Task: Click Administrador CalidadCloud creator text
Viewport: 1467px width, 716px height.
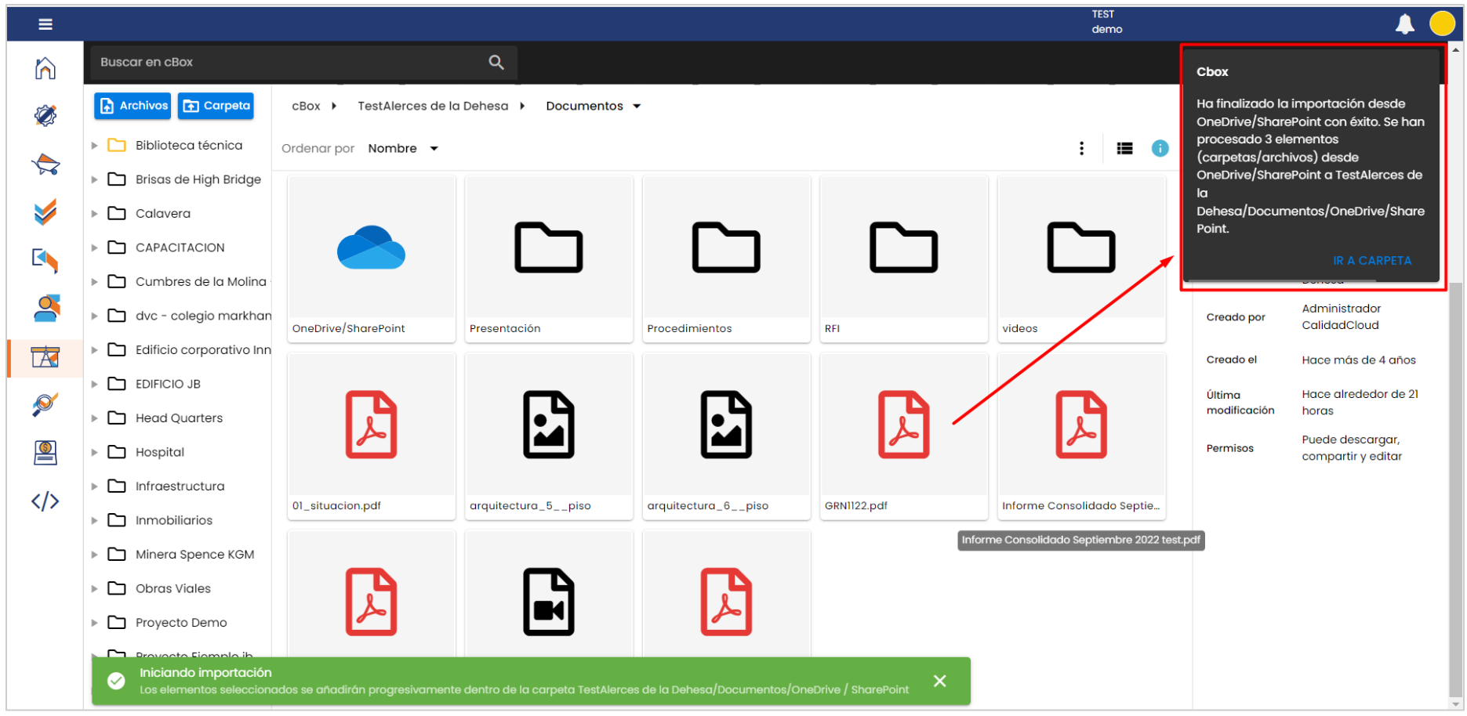Action: tap(1341, 316)
